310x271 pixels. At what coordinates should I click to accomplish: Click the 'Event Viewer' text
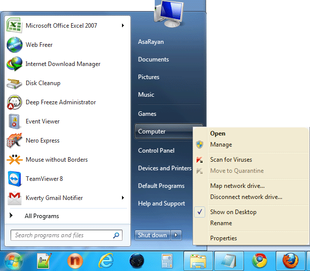(42, 121)
